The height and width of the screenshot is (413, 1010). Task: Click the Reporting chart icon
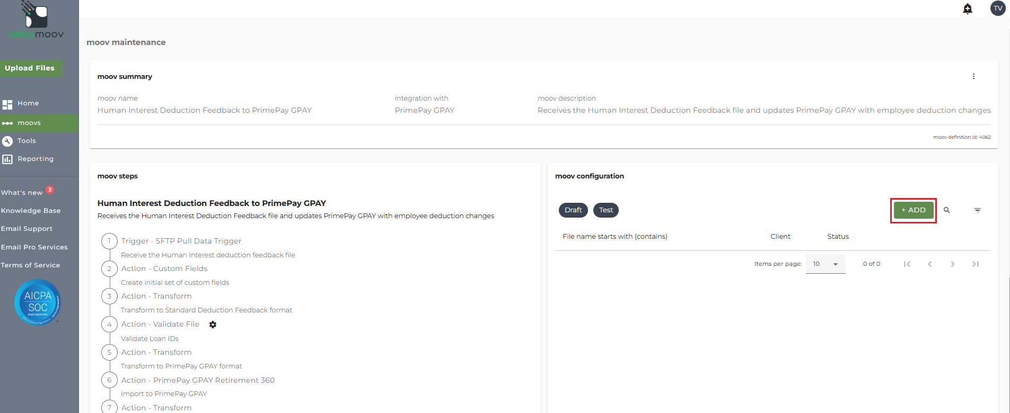pos(7,159)
